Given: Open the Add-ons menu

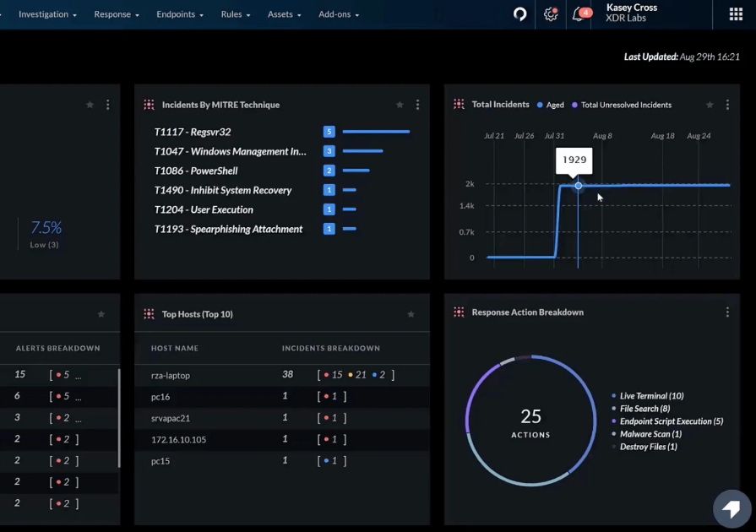Looking at the screenshot, I should [339, 14].
